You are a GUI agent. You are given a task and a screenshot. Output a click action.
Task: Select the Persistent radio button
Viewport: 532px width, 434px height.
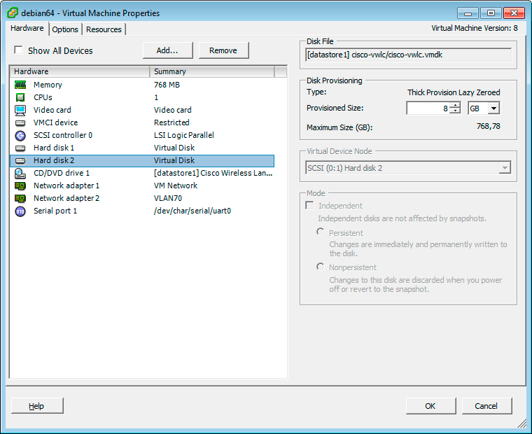pyautogui.click(x=321, y=232)
